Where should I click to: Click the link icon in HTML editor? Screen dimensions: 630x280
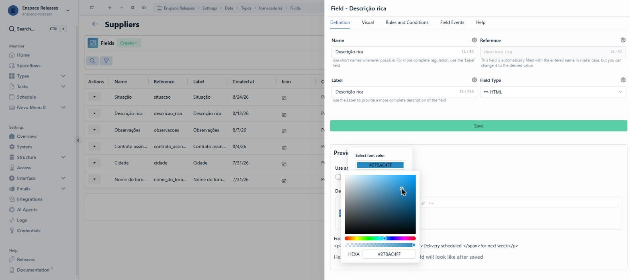[423, 203]
